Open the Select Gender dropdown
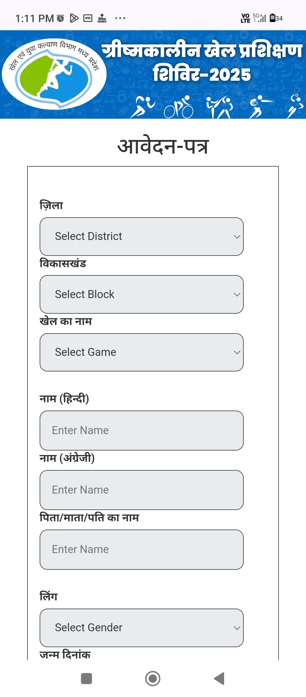This screenshot has height=697, width=306. point(142,628)
